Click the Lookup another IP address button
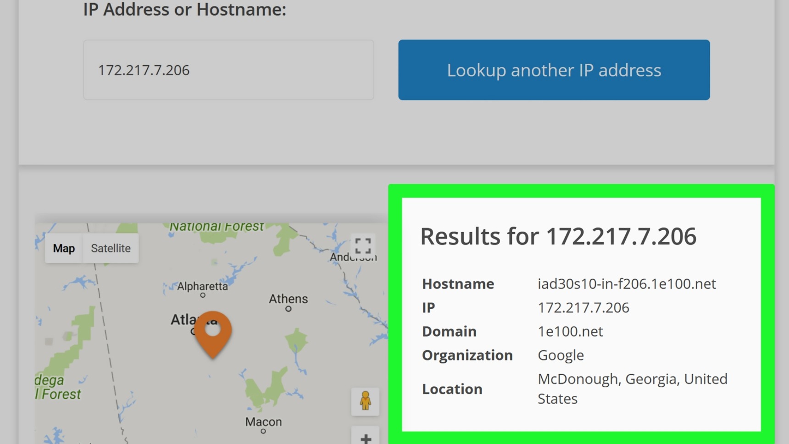The height and width of the screenshot is (444, 789). coord(554,70)
